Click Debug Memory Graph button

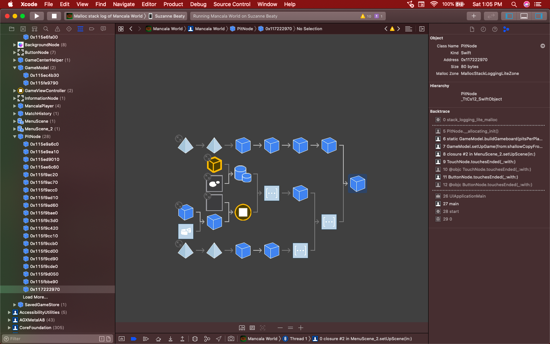pos(207,339)
